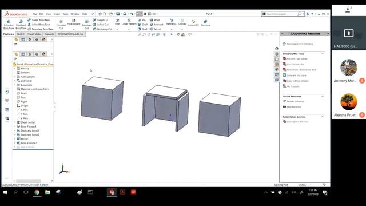Choose the Swept Boss/Base tool

point(39,20)
